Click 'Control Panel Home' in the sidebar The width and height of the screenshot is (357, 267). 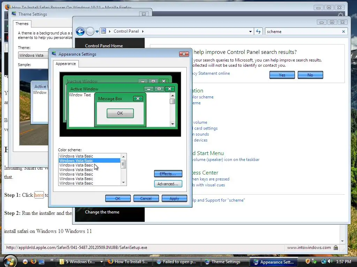pos(104,46)
